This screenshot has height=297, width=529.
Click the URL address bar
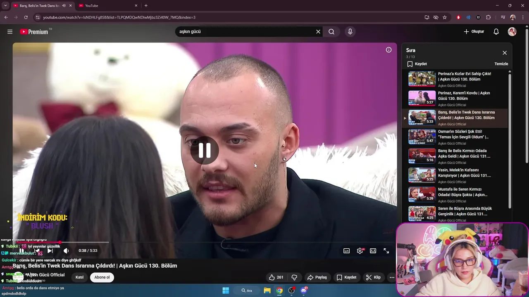coord(231,17)
